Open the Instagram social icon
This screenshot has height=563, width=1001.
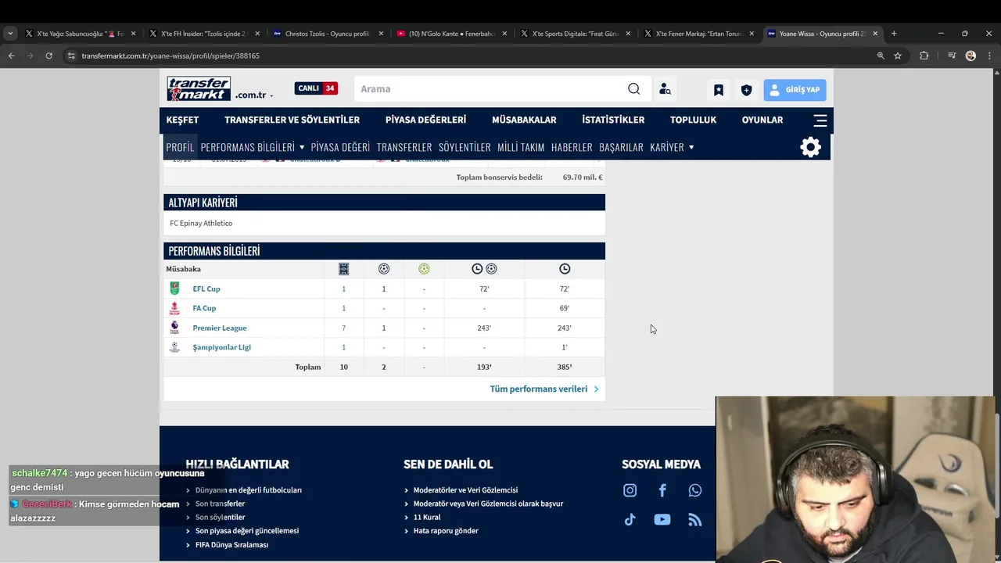click(630, 490)
